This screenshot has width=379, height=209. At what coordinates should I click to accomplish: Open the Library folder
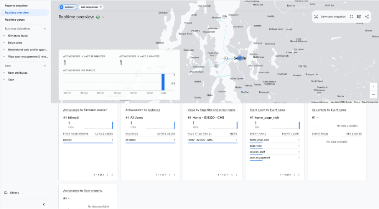pos(14,192)
